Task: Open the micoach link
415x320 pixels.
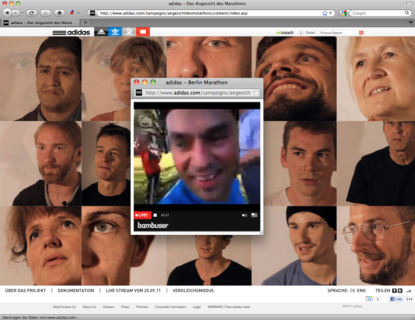Action: point(285,33)
